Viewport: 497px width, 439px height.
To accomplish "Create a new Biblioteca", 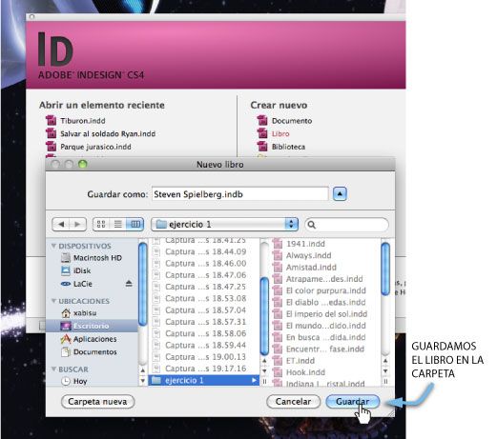I will pyautogui.click(x=288, y=147).
